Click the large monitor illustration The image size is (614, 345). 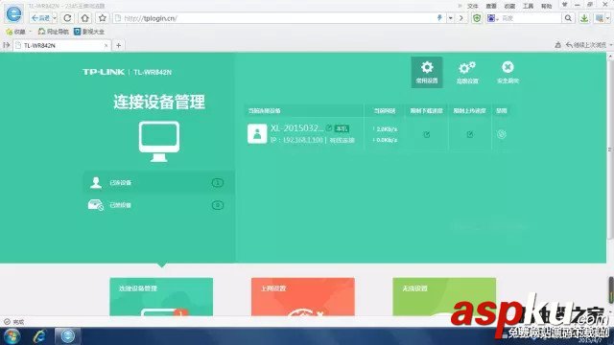pos(159,141)
